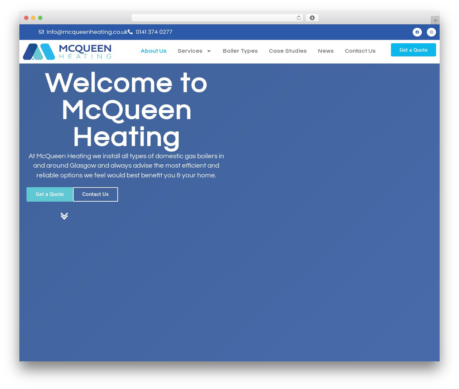Select Case Studies in navigation

(288, 51)
